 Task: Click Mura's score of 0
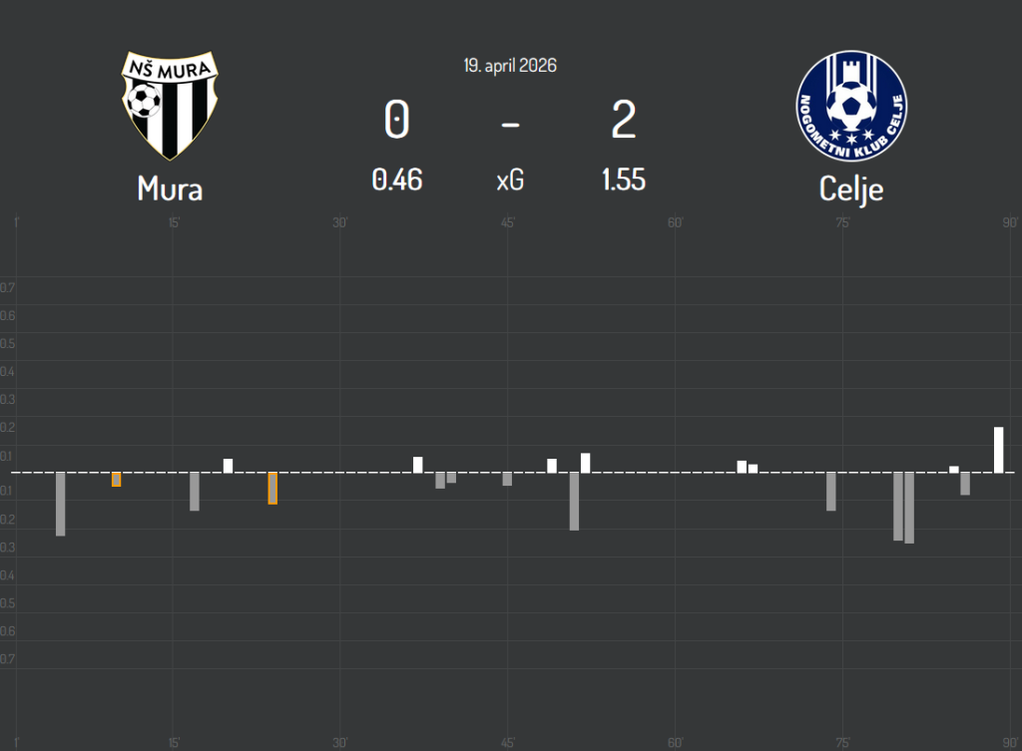coord(396,121)
